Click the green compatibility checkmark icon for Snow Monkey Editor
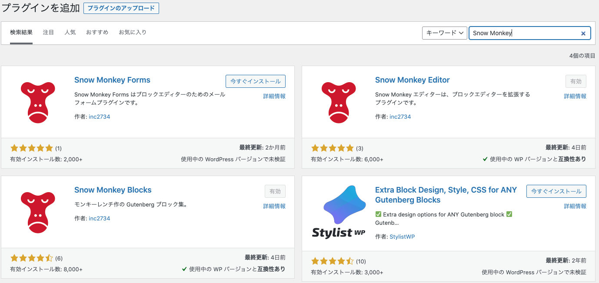This screenshot has width=599, height=283. (485, 159)
